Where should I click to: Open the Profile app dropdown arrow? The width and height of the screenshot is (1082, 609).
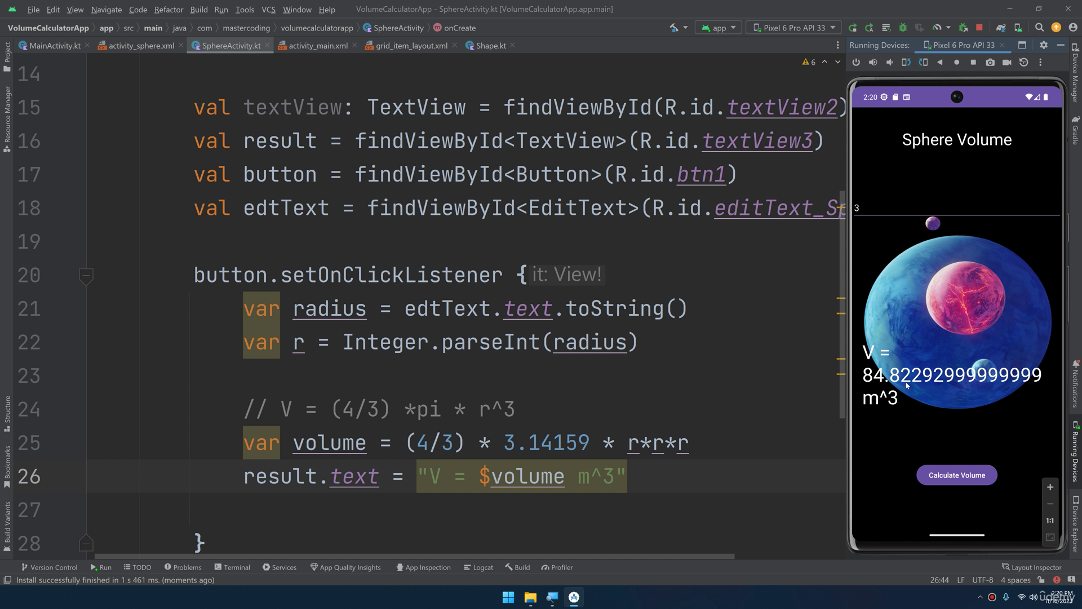point(948,28)
